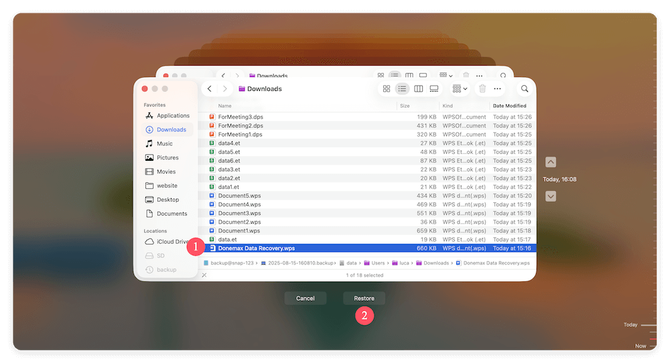Click the Now marker on the timeline

641,346
